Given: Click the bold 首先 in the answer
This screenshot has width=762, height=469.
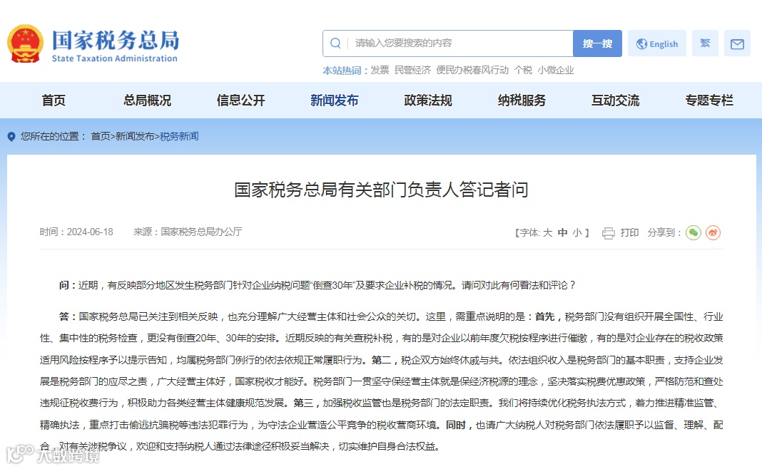Looking at the screenshot, I should [x=545, y=316].
